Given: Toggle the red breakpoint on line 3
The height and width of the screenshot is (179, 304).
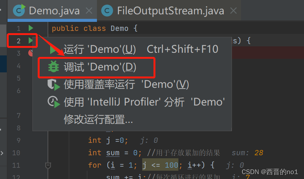Looking at the screenshot, I should tap(31, 53).
